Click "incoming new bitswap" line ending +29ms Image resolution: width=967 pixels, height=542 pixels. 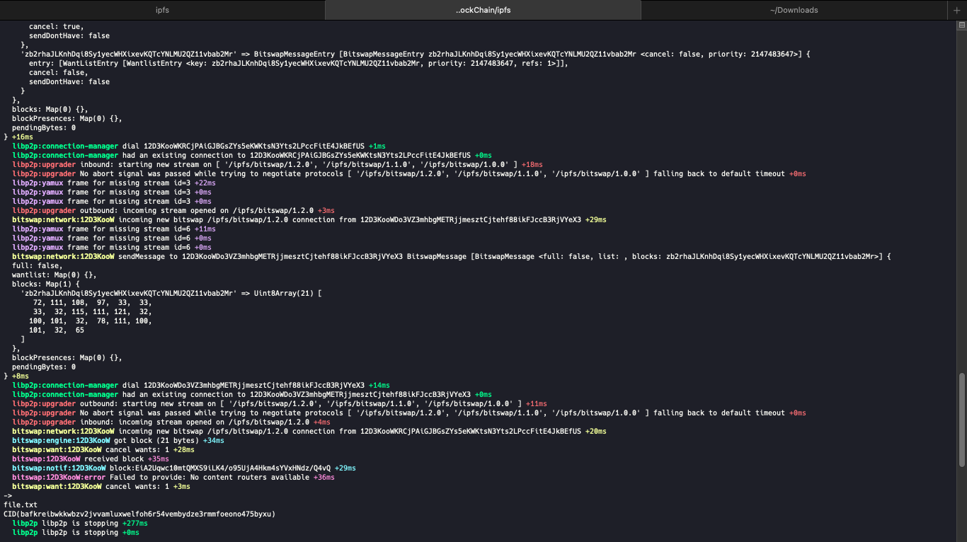pos(309,219)
